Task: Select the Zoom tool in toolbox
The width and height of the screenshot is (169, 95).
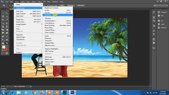Action: tap(7, 43)
